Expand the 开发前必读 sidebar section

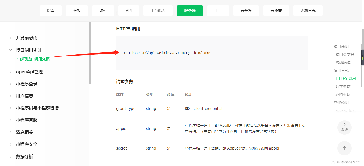point(27,38)
